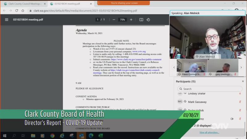The width and height of the screenshot is (247, 139).
Task: Show next video thumbnails with right chevron
Action: click(x=241, y=67)
